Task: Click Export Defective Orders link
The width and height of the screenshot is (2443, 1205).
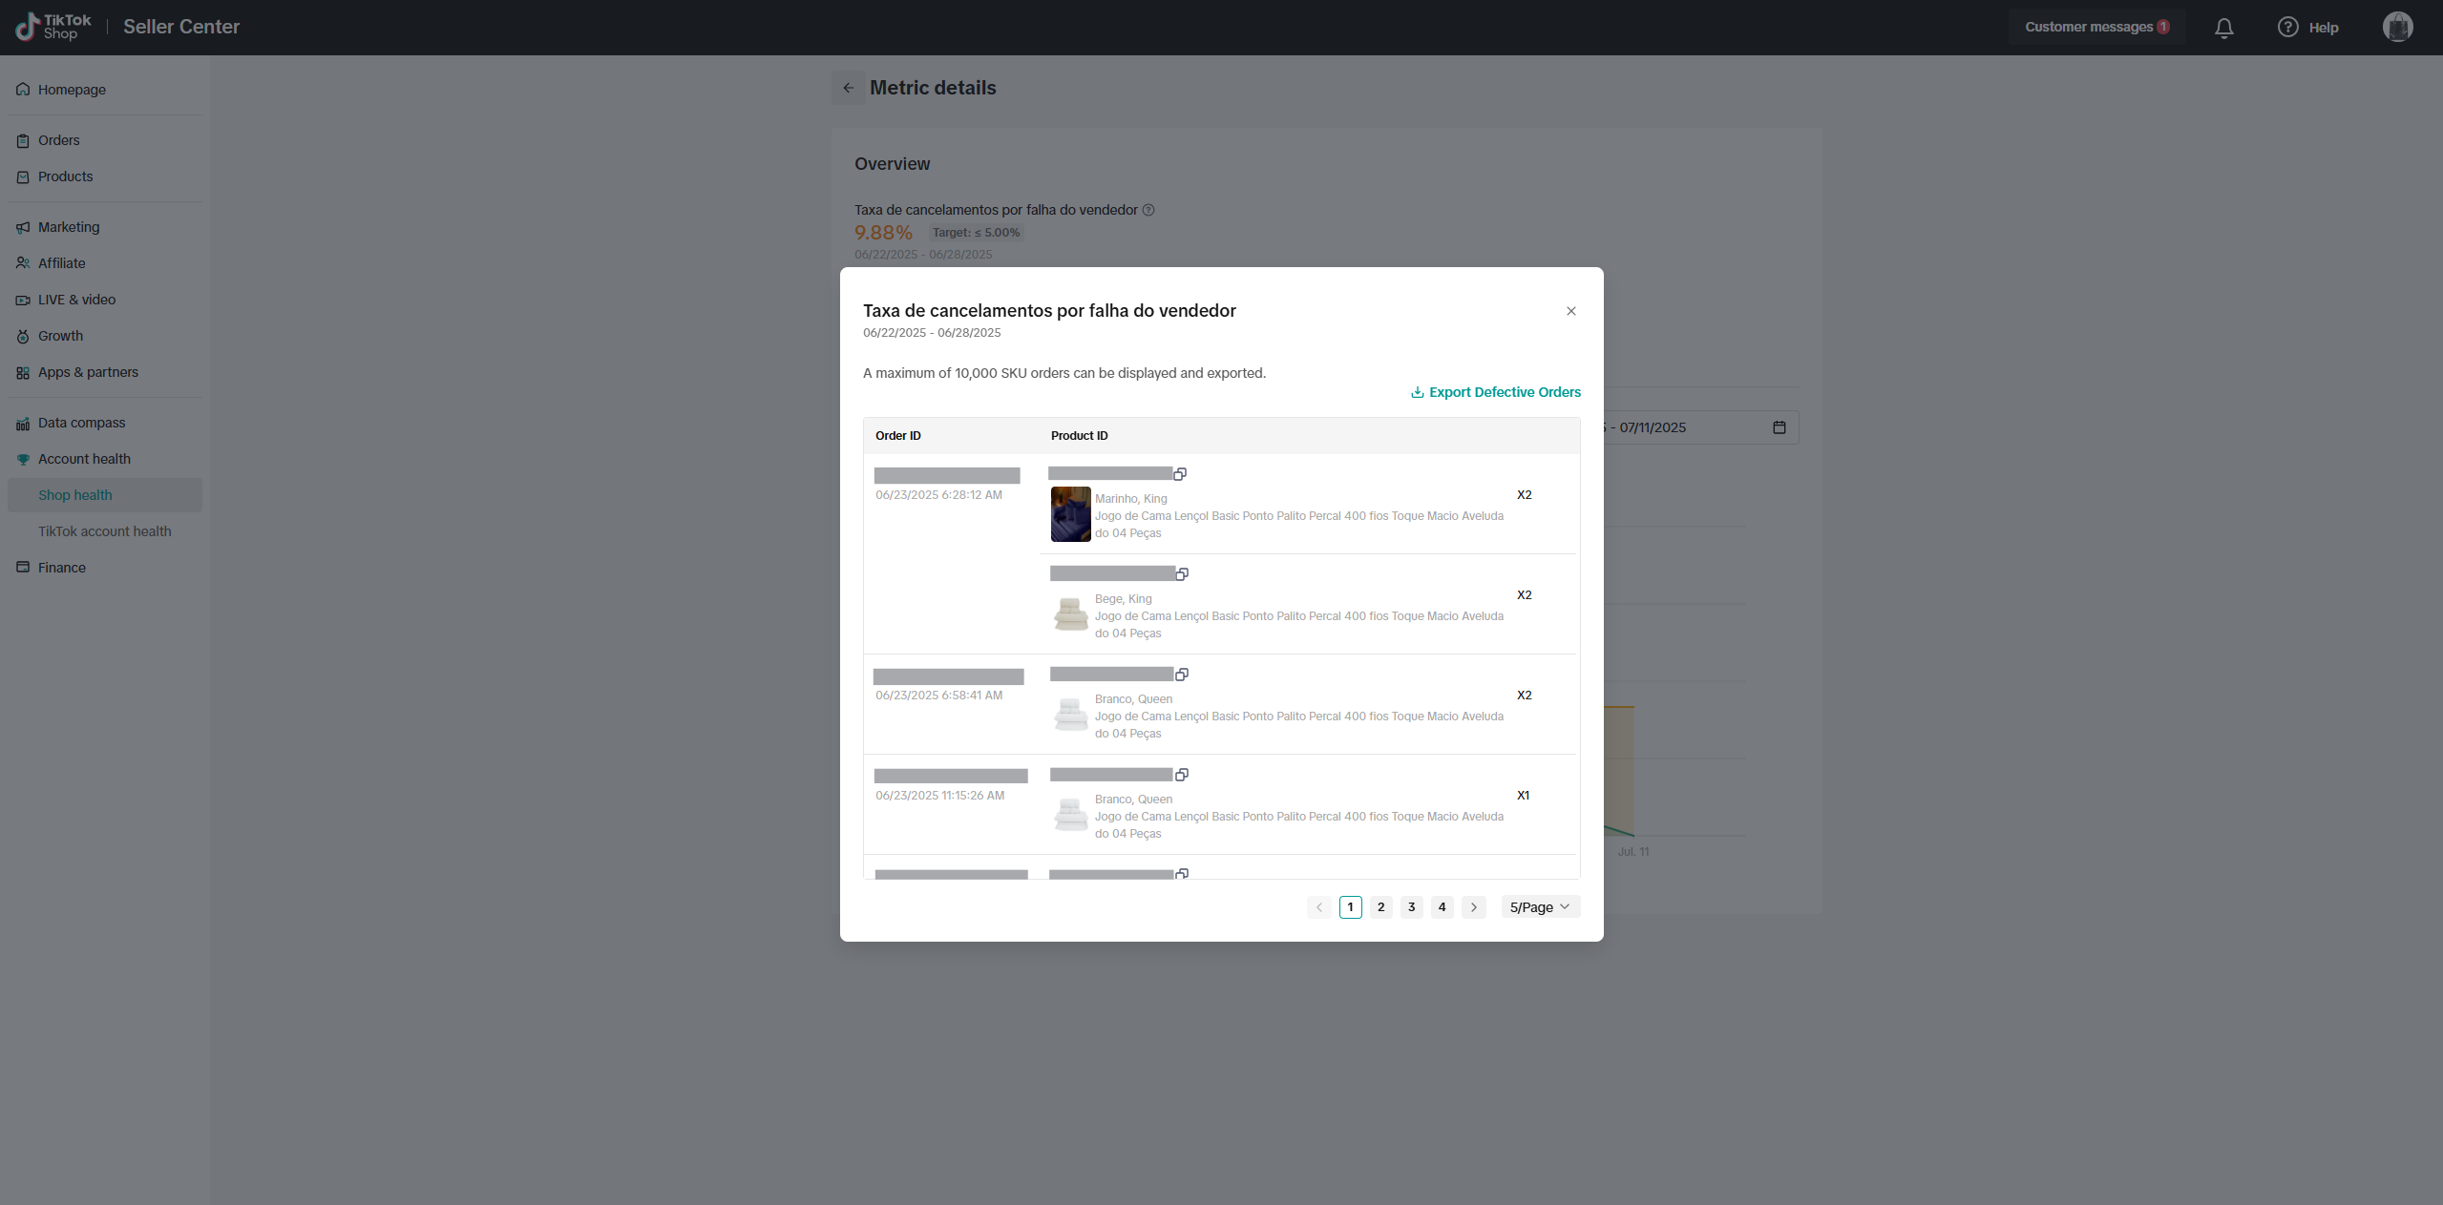Action: pos(1495,392)
